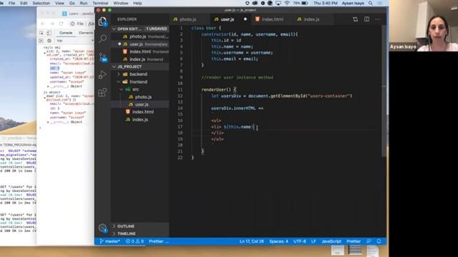Select index.js in Open Editors list
Viewport: 458px width, 257px height.
[x=140, y=59]
